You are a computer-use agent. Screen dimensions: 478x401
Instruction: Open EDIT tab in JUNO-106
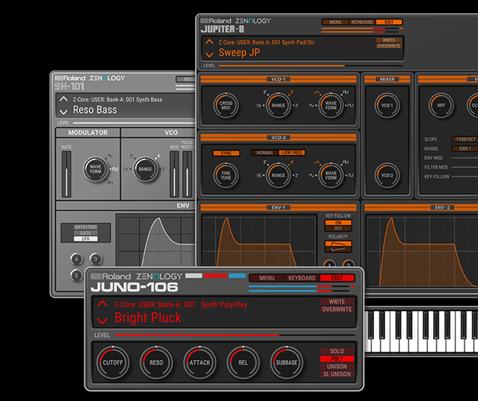pos(337,278)
